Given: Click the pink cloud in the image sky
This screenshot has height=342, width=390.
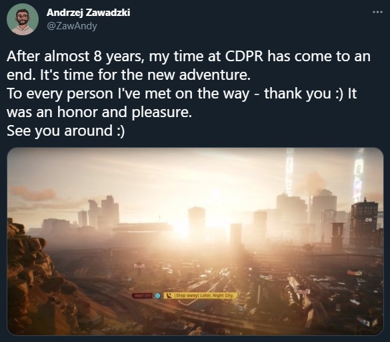Looking at the screenshot, I should (33, 192).
